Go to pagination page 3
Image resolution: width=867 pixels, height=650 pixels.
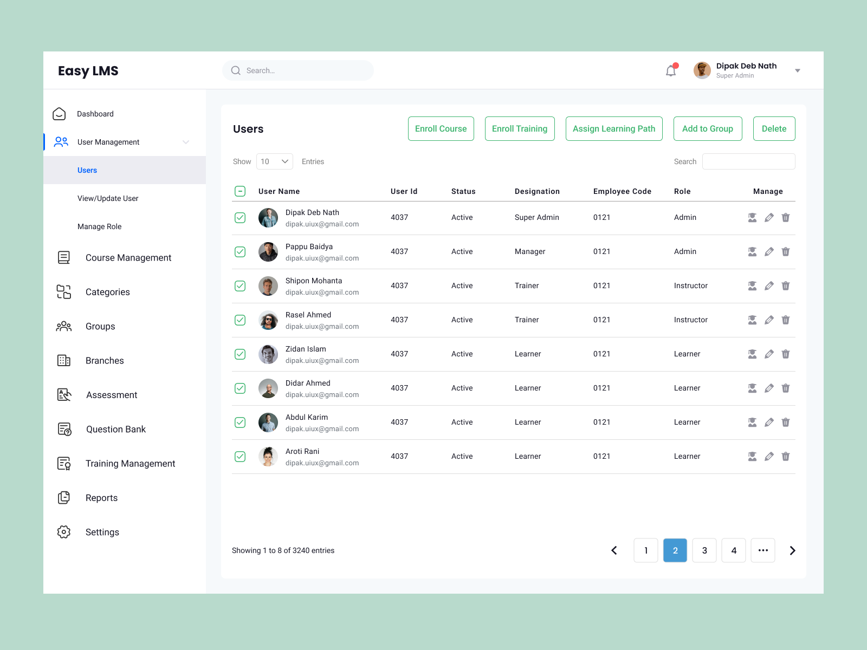704,550
